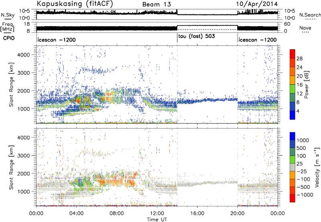
Task: Click the plot title 'Kapuskasing (fitACF)'
Action: pyautogui.click(x=75, y=4)
